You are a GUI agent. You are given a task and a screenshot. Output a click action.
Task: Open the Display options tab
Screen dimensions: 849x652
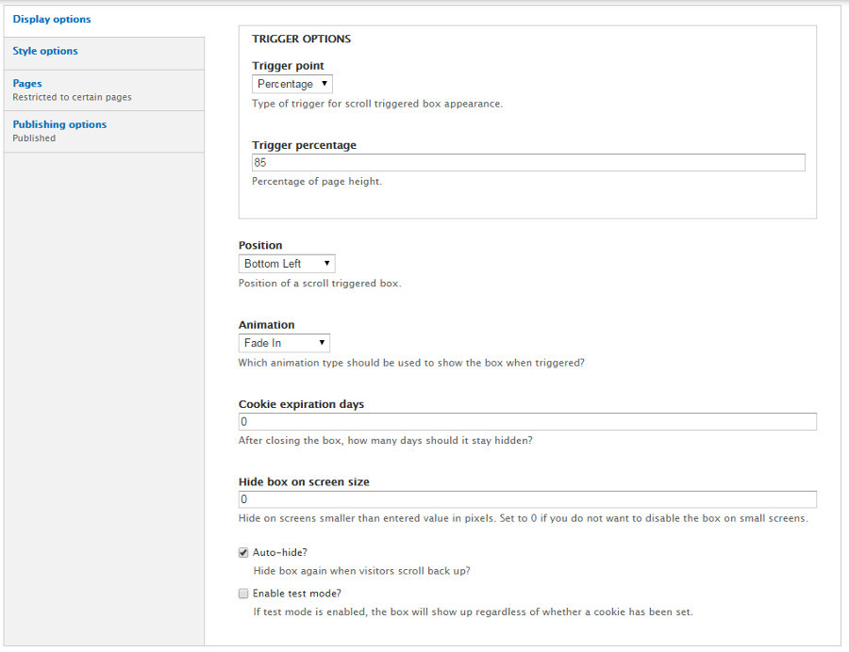coord(52,19)
